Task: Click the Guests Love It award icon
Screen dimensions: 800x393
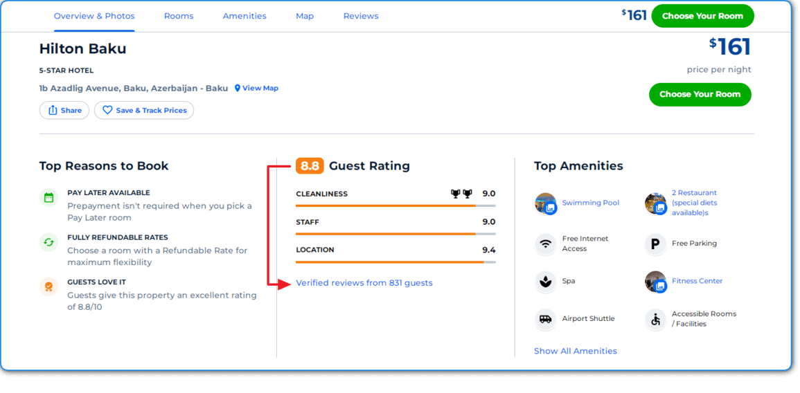Action: click(x=49, y=287)
